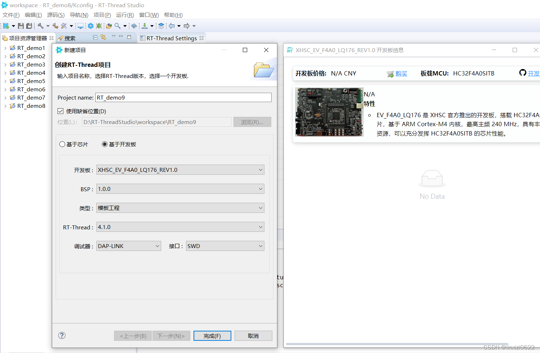The width and height of the screenshot is (540, 353).
Task: Click the Back navigation arrow icon
Action: (x=172, y=26)
